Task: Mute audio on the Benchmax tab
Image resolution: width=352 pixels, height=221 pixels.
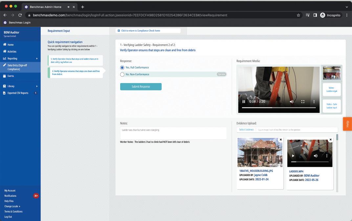Action: click(x=69, y=7)
